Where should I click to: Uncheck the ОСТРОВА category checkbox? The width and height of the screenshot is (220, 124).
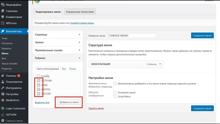(38, 81)
